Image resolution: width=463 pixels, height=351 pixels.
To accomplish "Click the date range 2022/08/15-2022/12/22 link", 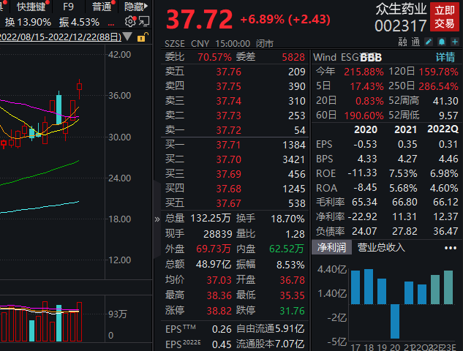I will [60, 37].
